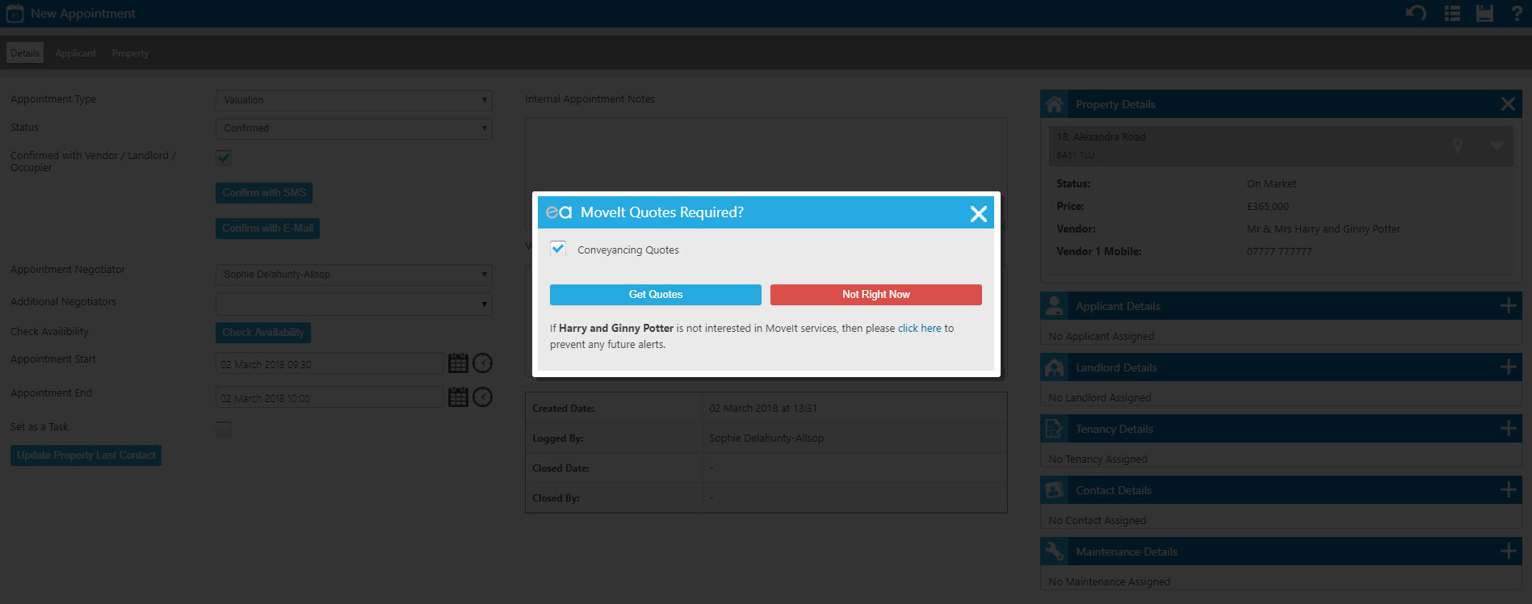The width and height of the screenshot is (1532, 604).
Task: Open the Appointment Negotiator dropdown
Action: point(354,275)
